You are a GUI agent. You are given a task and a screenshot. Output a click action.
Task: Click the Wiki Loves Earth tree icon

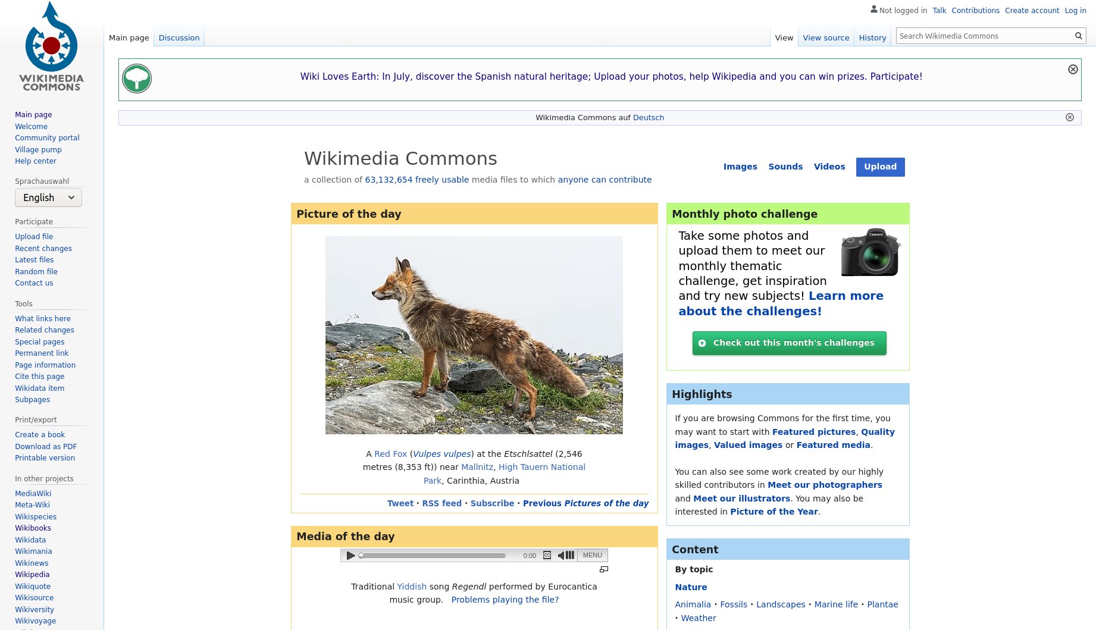137,79
